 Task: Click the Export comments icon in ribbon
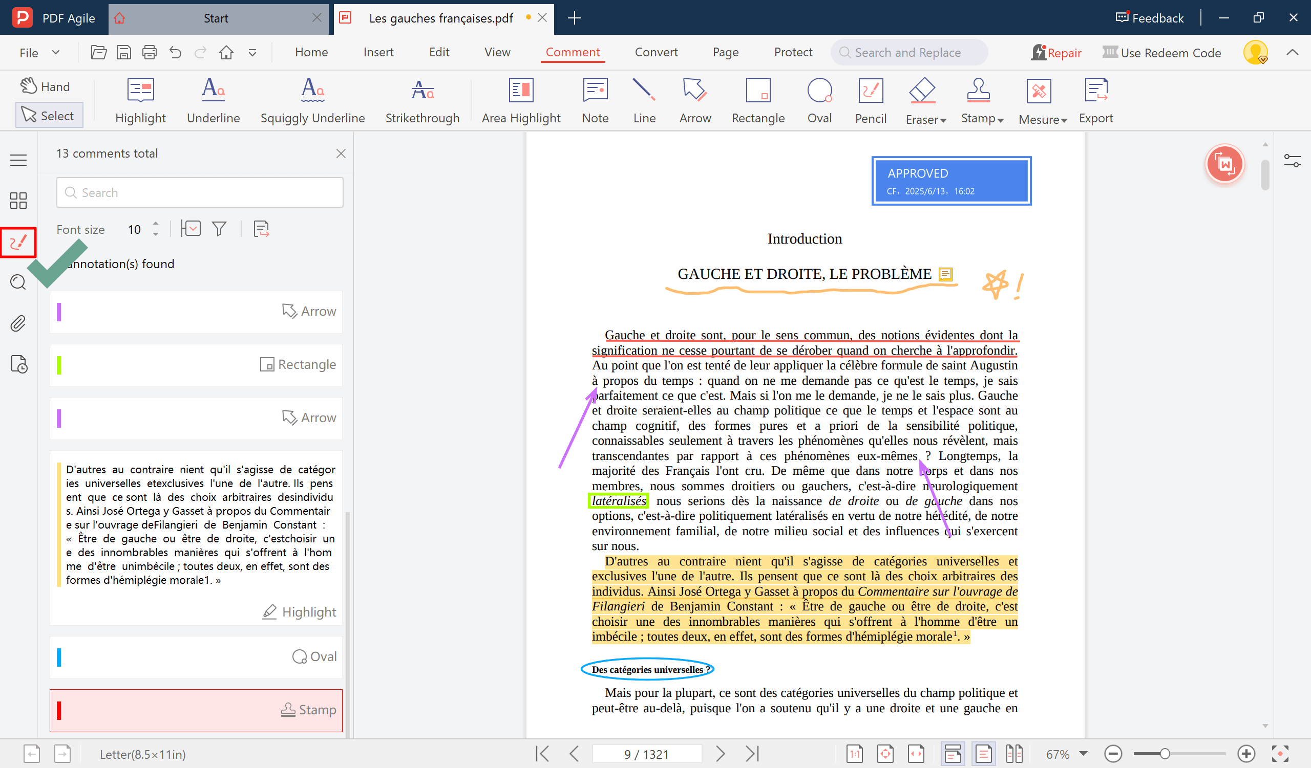click(x=1095, y=101)
